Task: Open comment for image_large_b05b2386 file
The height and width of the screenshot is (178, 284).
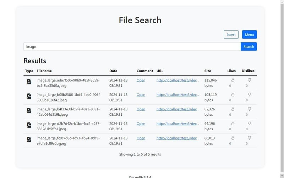Action: 141,95
